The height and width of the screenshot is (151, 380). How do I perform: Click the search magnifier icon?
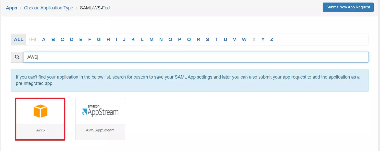coord(17,57)
